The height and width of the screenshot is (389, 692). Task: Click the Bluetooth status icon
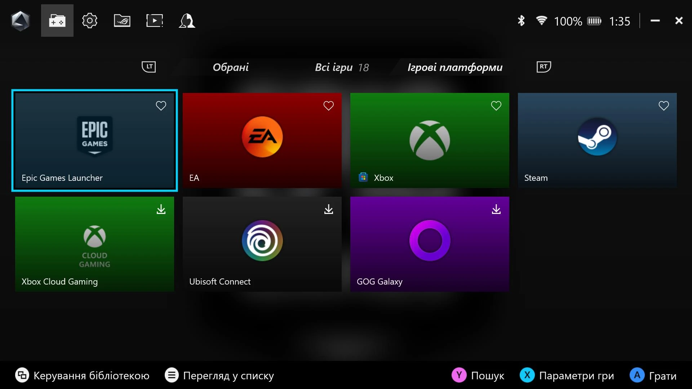coord(521,21)
